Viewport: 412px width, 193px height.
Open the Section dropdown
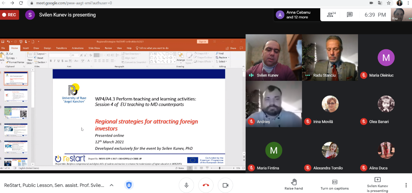[40, 62]
